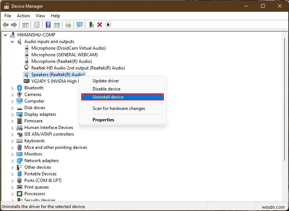Select Microphone (DroidCam Virtual Audio)
The width and height of the screenshot is (289, 211).
point(69,48)
